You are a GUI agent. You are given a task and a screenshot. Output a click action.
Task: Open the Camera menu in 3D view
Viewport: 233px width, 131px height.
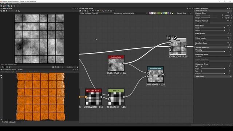pyautogui.click(x=18, y=72)
